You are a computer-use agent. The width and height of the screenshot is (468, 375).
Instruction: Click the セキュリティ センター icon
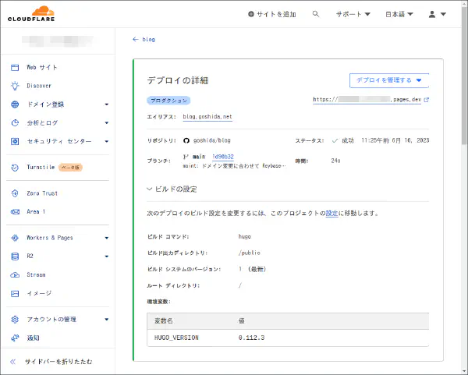coord(15,141)
